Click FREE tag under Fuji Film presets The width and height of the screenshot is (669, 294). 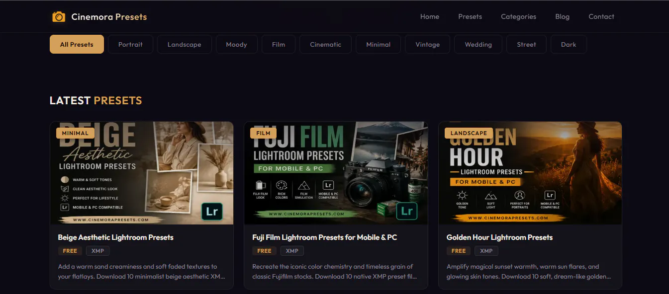pyautogui.click(x=264, y=251)
